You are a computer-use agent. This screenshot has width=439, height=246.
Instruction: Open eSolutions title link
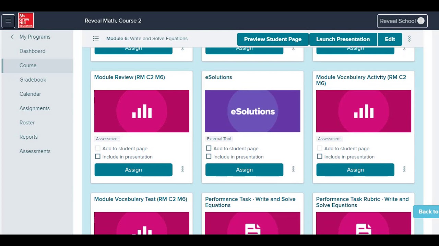coord(218,77)
